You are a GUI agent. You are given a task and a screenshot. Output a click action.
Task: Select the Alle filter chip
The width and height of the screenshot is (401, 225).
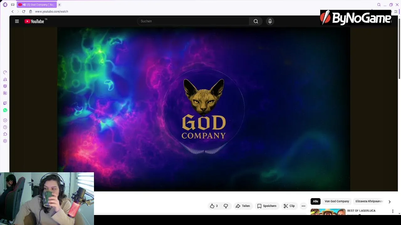[315, 201]
